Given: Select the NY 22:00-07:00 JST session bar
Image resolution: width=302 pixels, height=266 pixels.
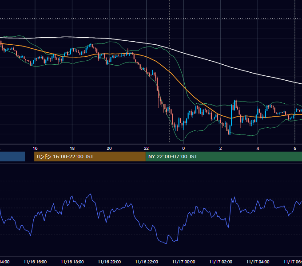Looking at the screenshot, I should (x=224, y=156).
